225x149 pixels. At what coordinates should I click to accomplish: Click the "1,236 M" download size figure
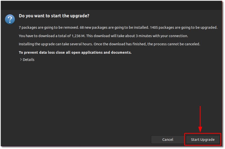[x=78, y=36]
